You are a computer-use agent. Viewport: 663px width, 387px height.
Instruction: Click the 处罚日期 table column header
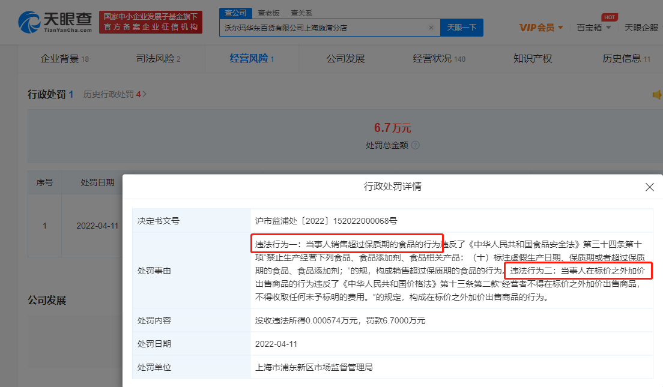coord(97,182)
